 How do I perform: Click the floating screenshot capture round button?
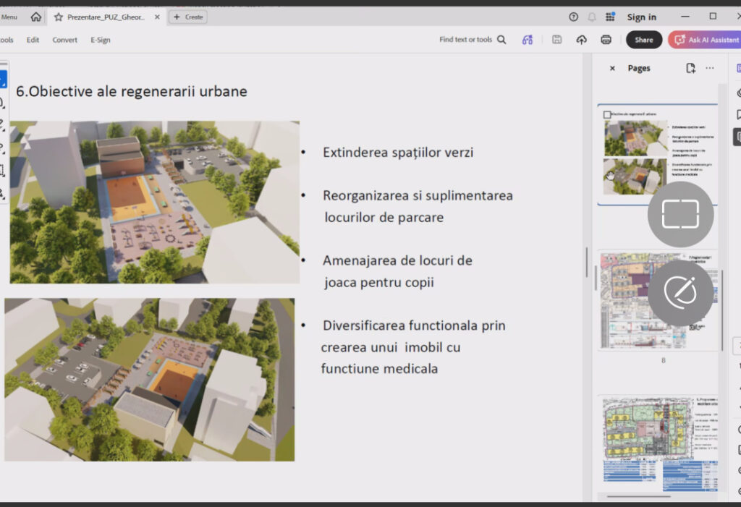coord(680,214)
